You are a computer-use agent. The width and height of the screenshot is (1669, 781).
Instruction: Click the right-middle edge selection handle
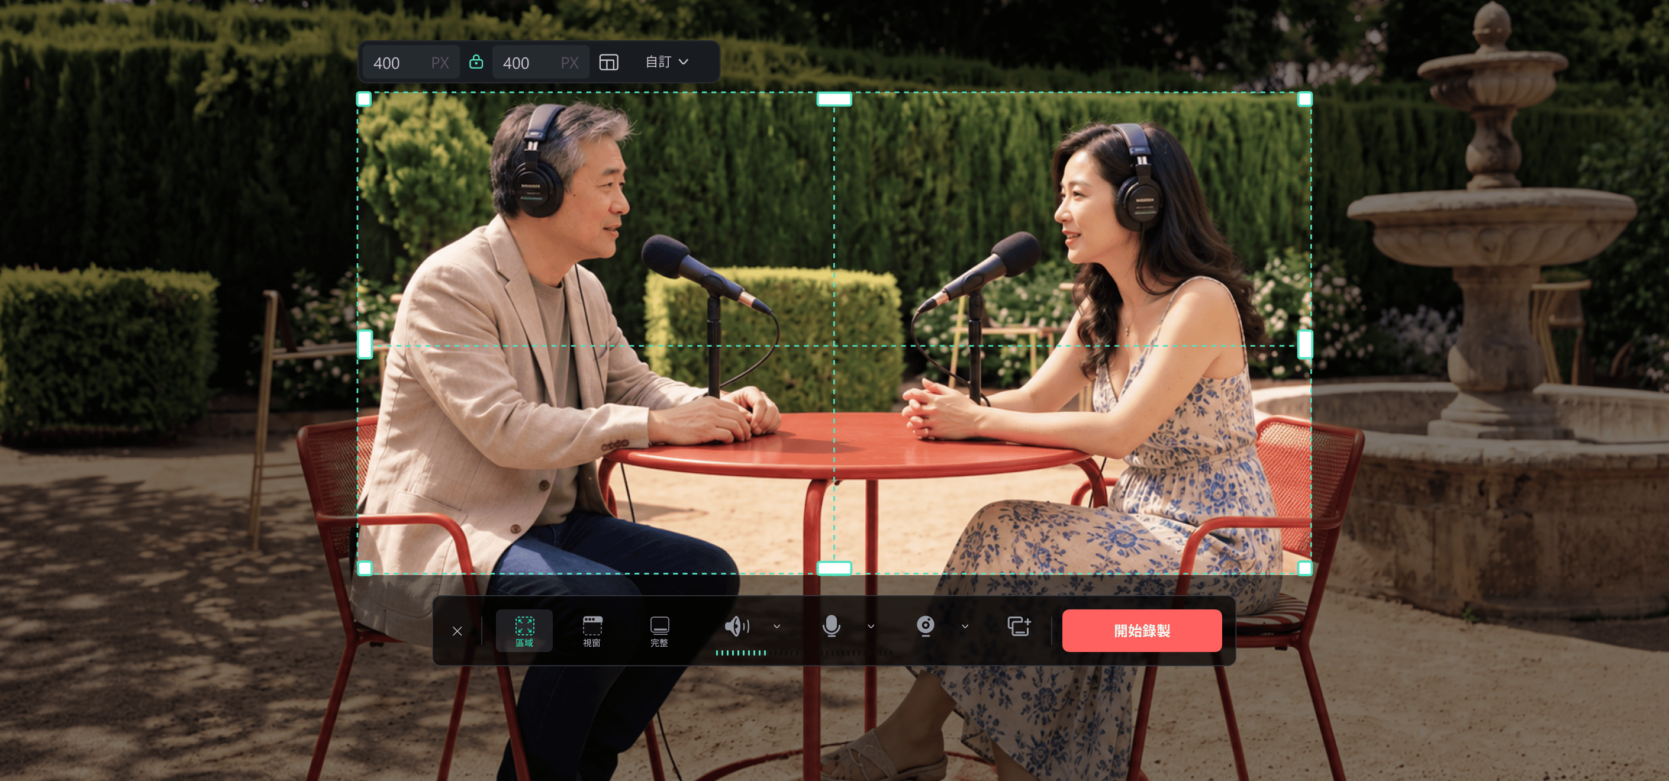(x=1305, y=344)
